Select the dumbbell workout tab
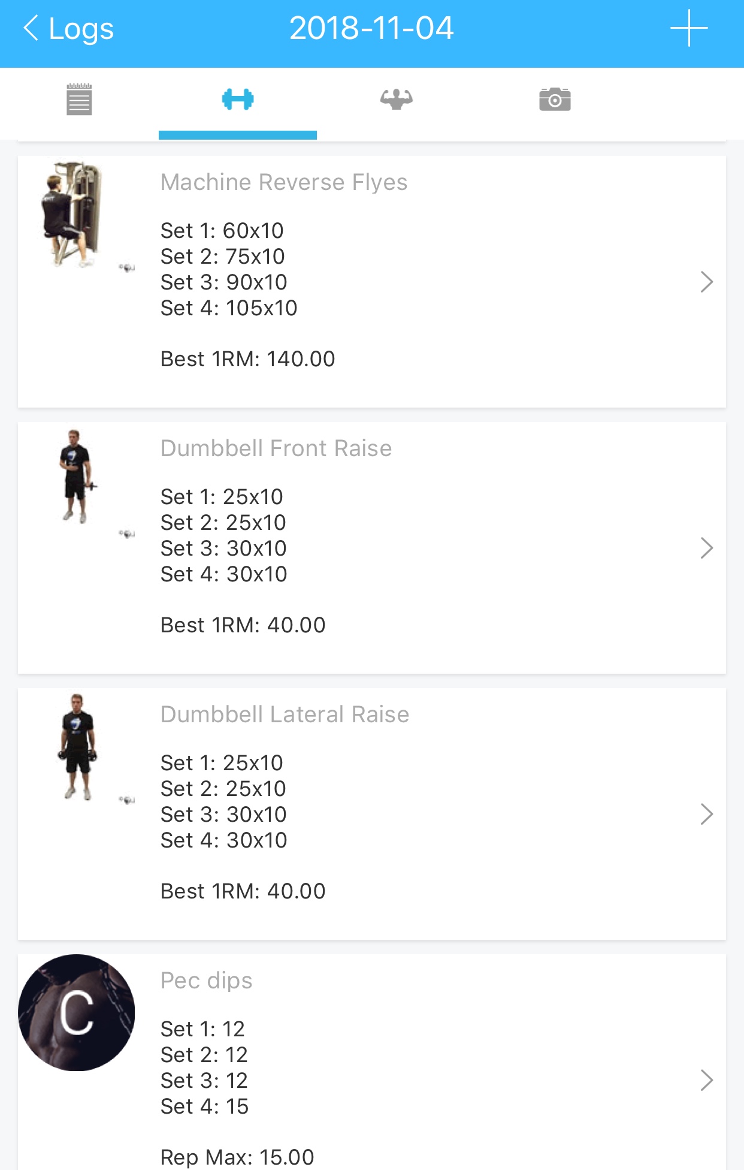The image size is (744, 1170). (x=238, y=99)
